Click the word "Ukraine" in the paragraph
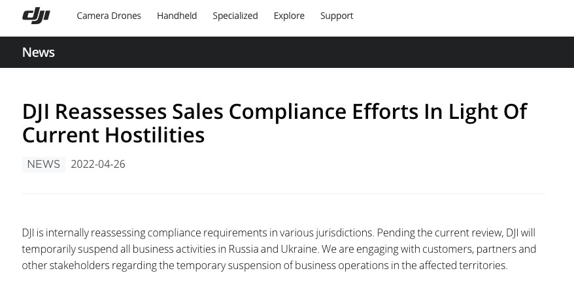Viewport: 574px width, 305px height. tap(298, 249)
